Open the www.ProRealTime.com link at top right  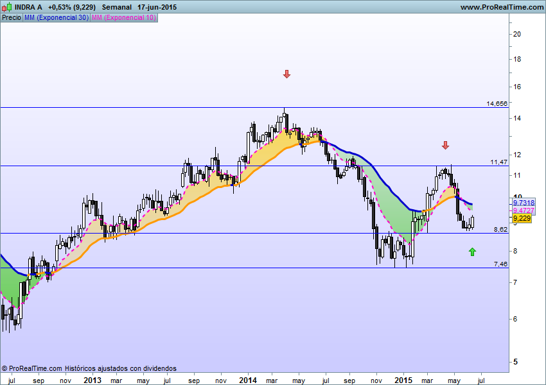pyautogui.click(x=502, y=6)
